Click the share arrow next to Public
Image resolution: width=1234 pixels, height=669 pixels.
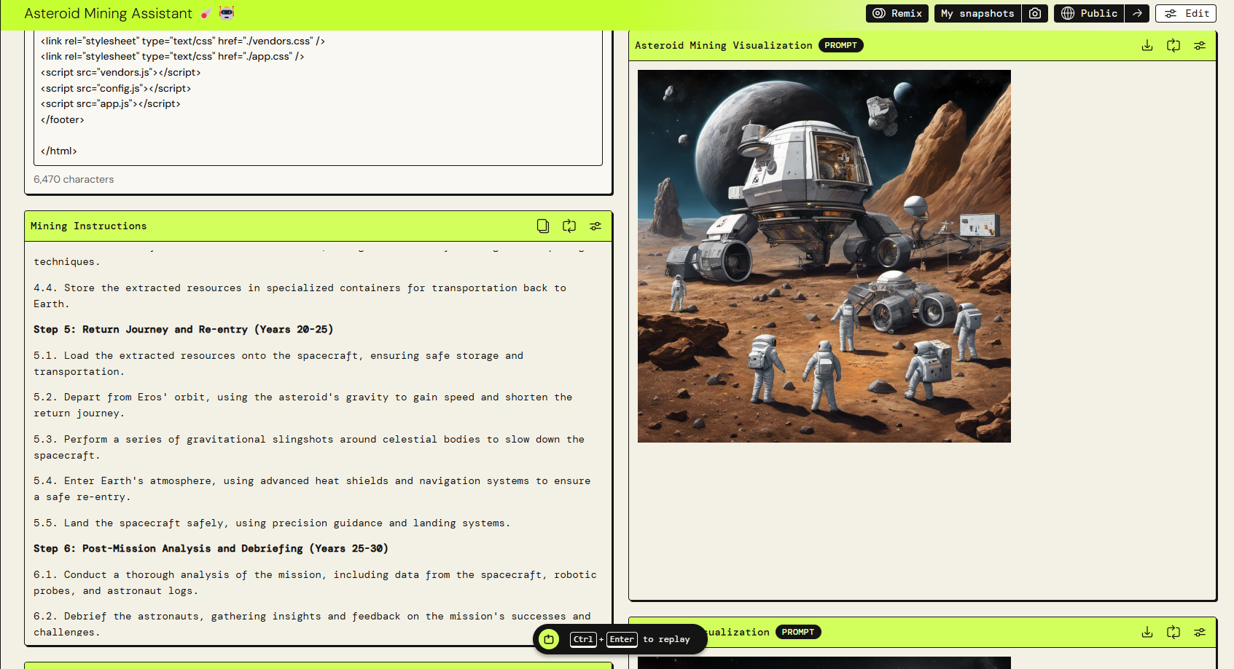tap(1137, 13)
